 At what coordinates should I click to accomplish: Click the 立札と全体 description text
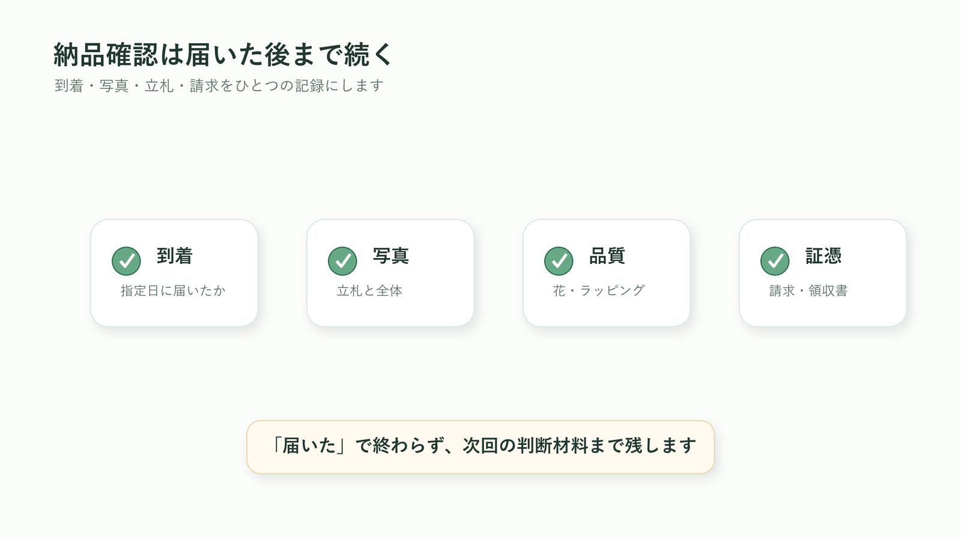369,291
